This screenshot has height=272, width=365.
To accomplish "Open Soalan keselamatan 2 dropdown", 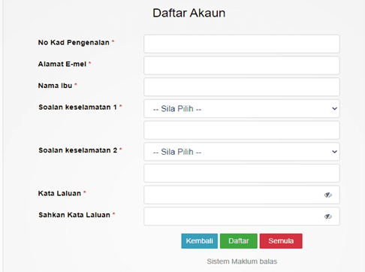I will (x=242, y=152).
